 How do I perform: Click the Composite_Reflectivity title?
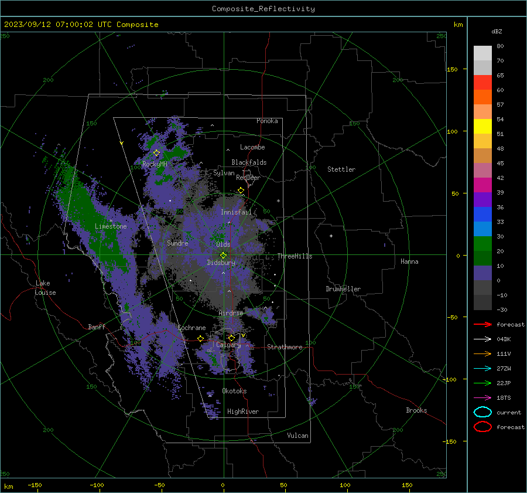click(263, 9)
